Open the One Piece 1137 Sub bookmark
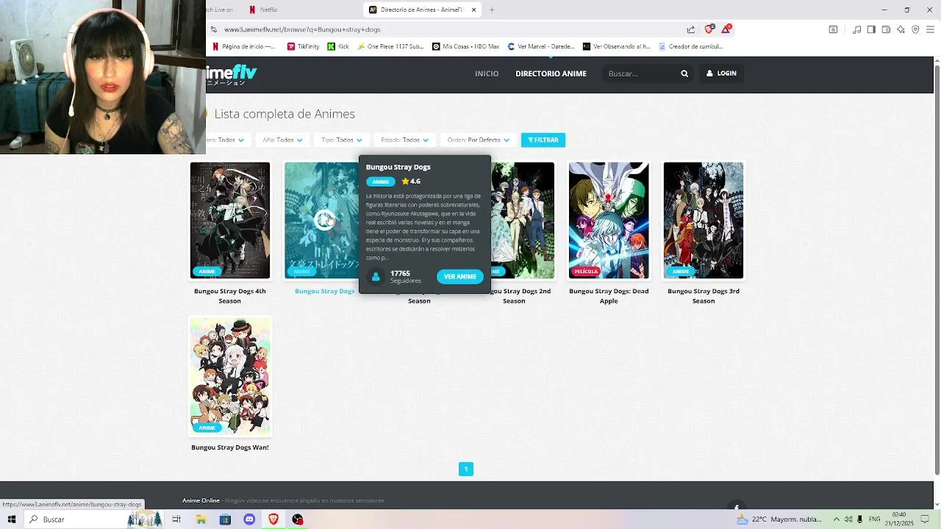Viewport: 941px width, 529px height. (x=390, y=46)
